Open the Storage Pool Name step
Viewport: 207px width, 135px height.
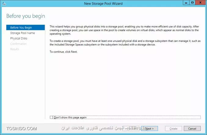(x=23, y=33)
